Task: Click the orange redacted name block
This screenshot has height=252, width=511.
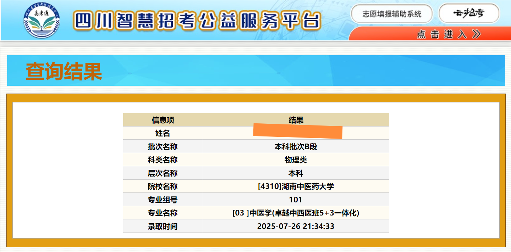Action: pos(297,131)
